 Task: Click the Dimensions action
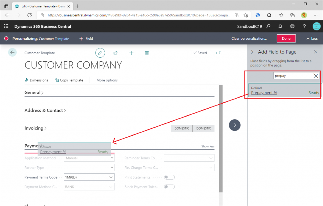tap(37, 80)
